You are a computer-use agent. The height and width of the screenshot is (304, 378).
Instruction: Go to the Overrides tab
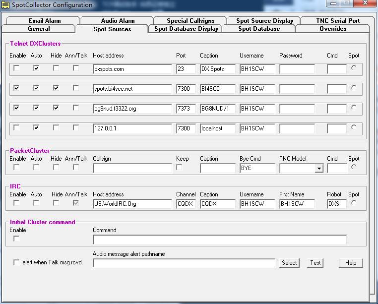pos(332,29)
